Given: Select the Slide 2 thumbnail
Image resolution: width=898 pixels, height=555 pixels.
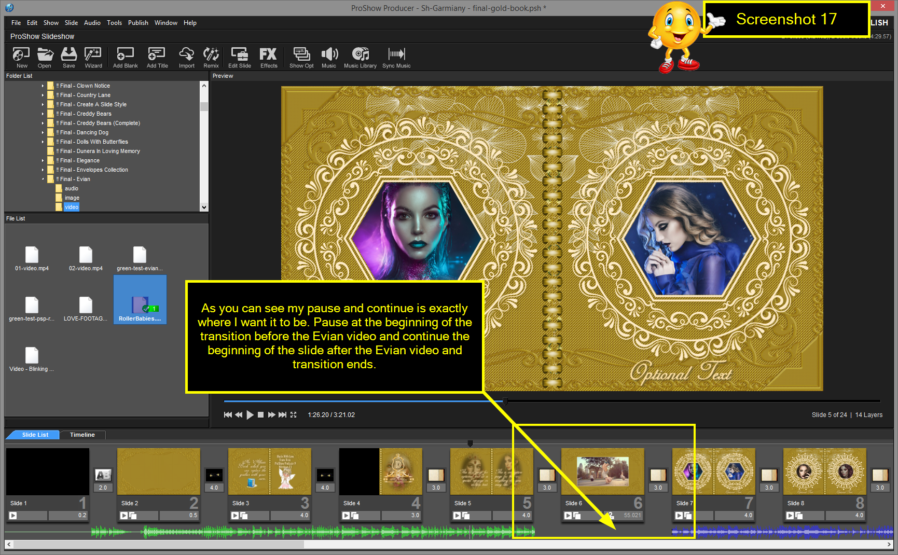Looking at the screenshot, I should point(159,471).
